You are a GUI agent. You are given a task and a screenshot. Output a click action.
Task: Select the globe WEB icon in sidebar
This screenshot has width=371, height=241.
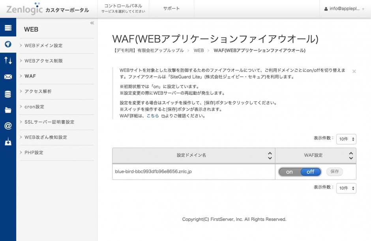click(8, 44)
